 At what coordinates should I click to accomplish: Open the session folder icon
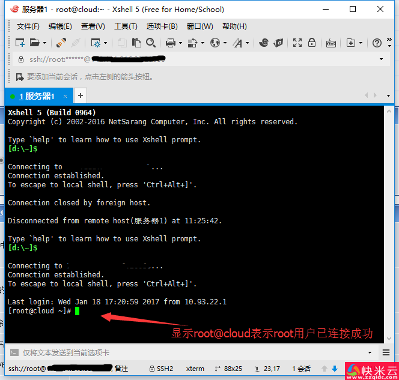[34, 43]
